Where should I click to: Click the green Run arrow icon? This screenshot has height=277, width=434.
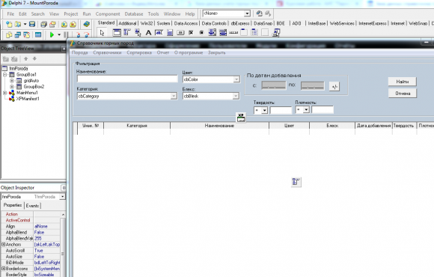pyautogui.click(x=52, y=35)
